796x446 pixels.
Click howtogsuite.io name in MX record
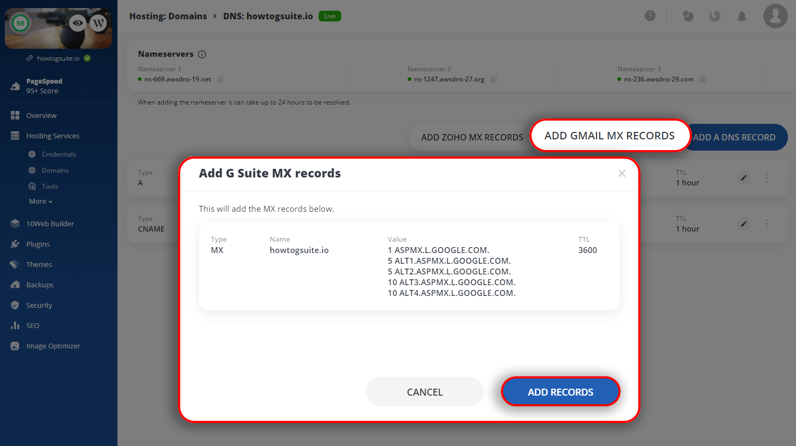tap(299, 250)
